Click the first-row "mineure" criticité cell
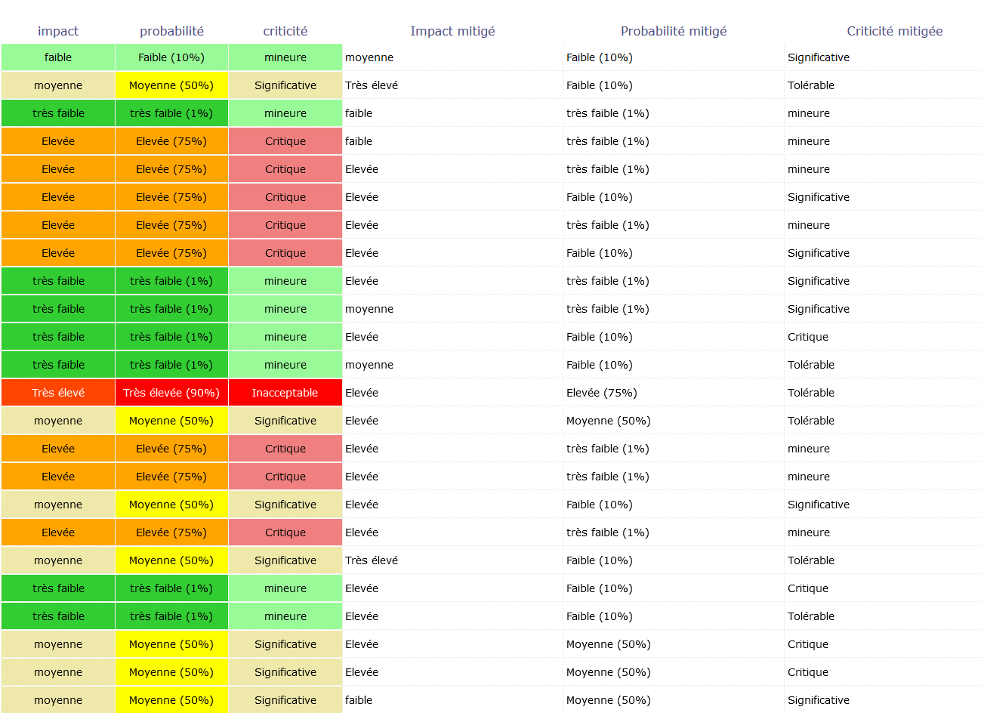 tap(285, 57)
